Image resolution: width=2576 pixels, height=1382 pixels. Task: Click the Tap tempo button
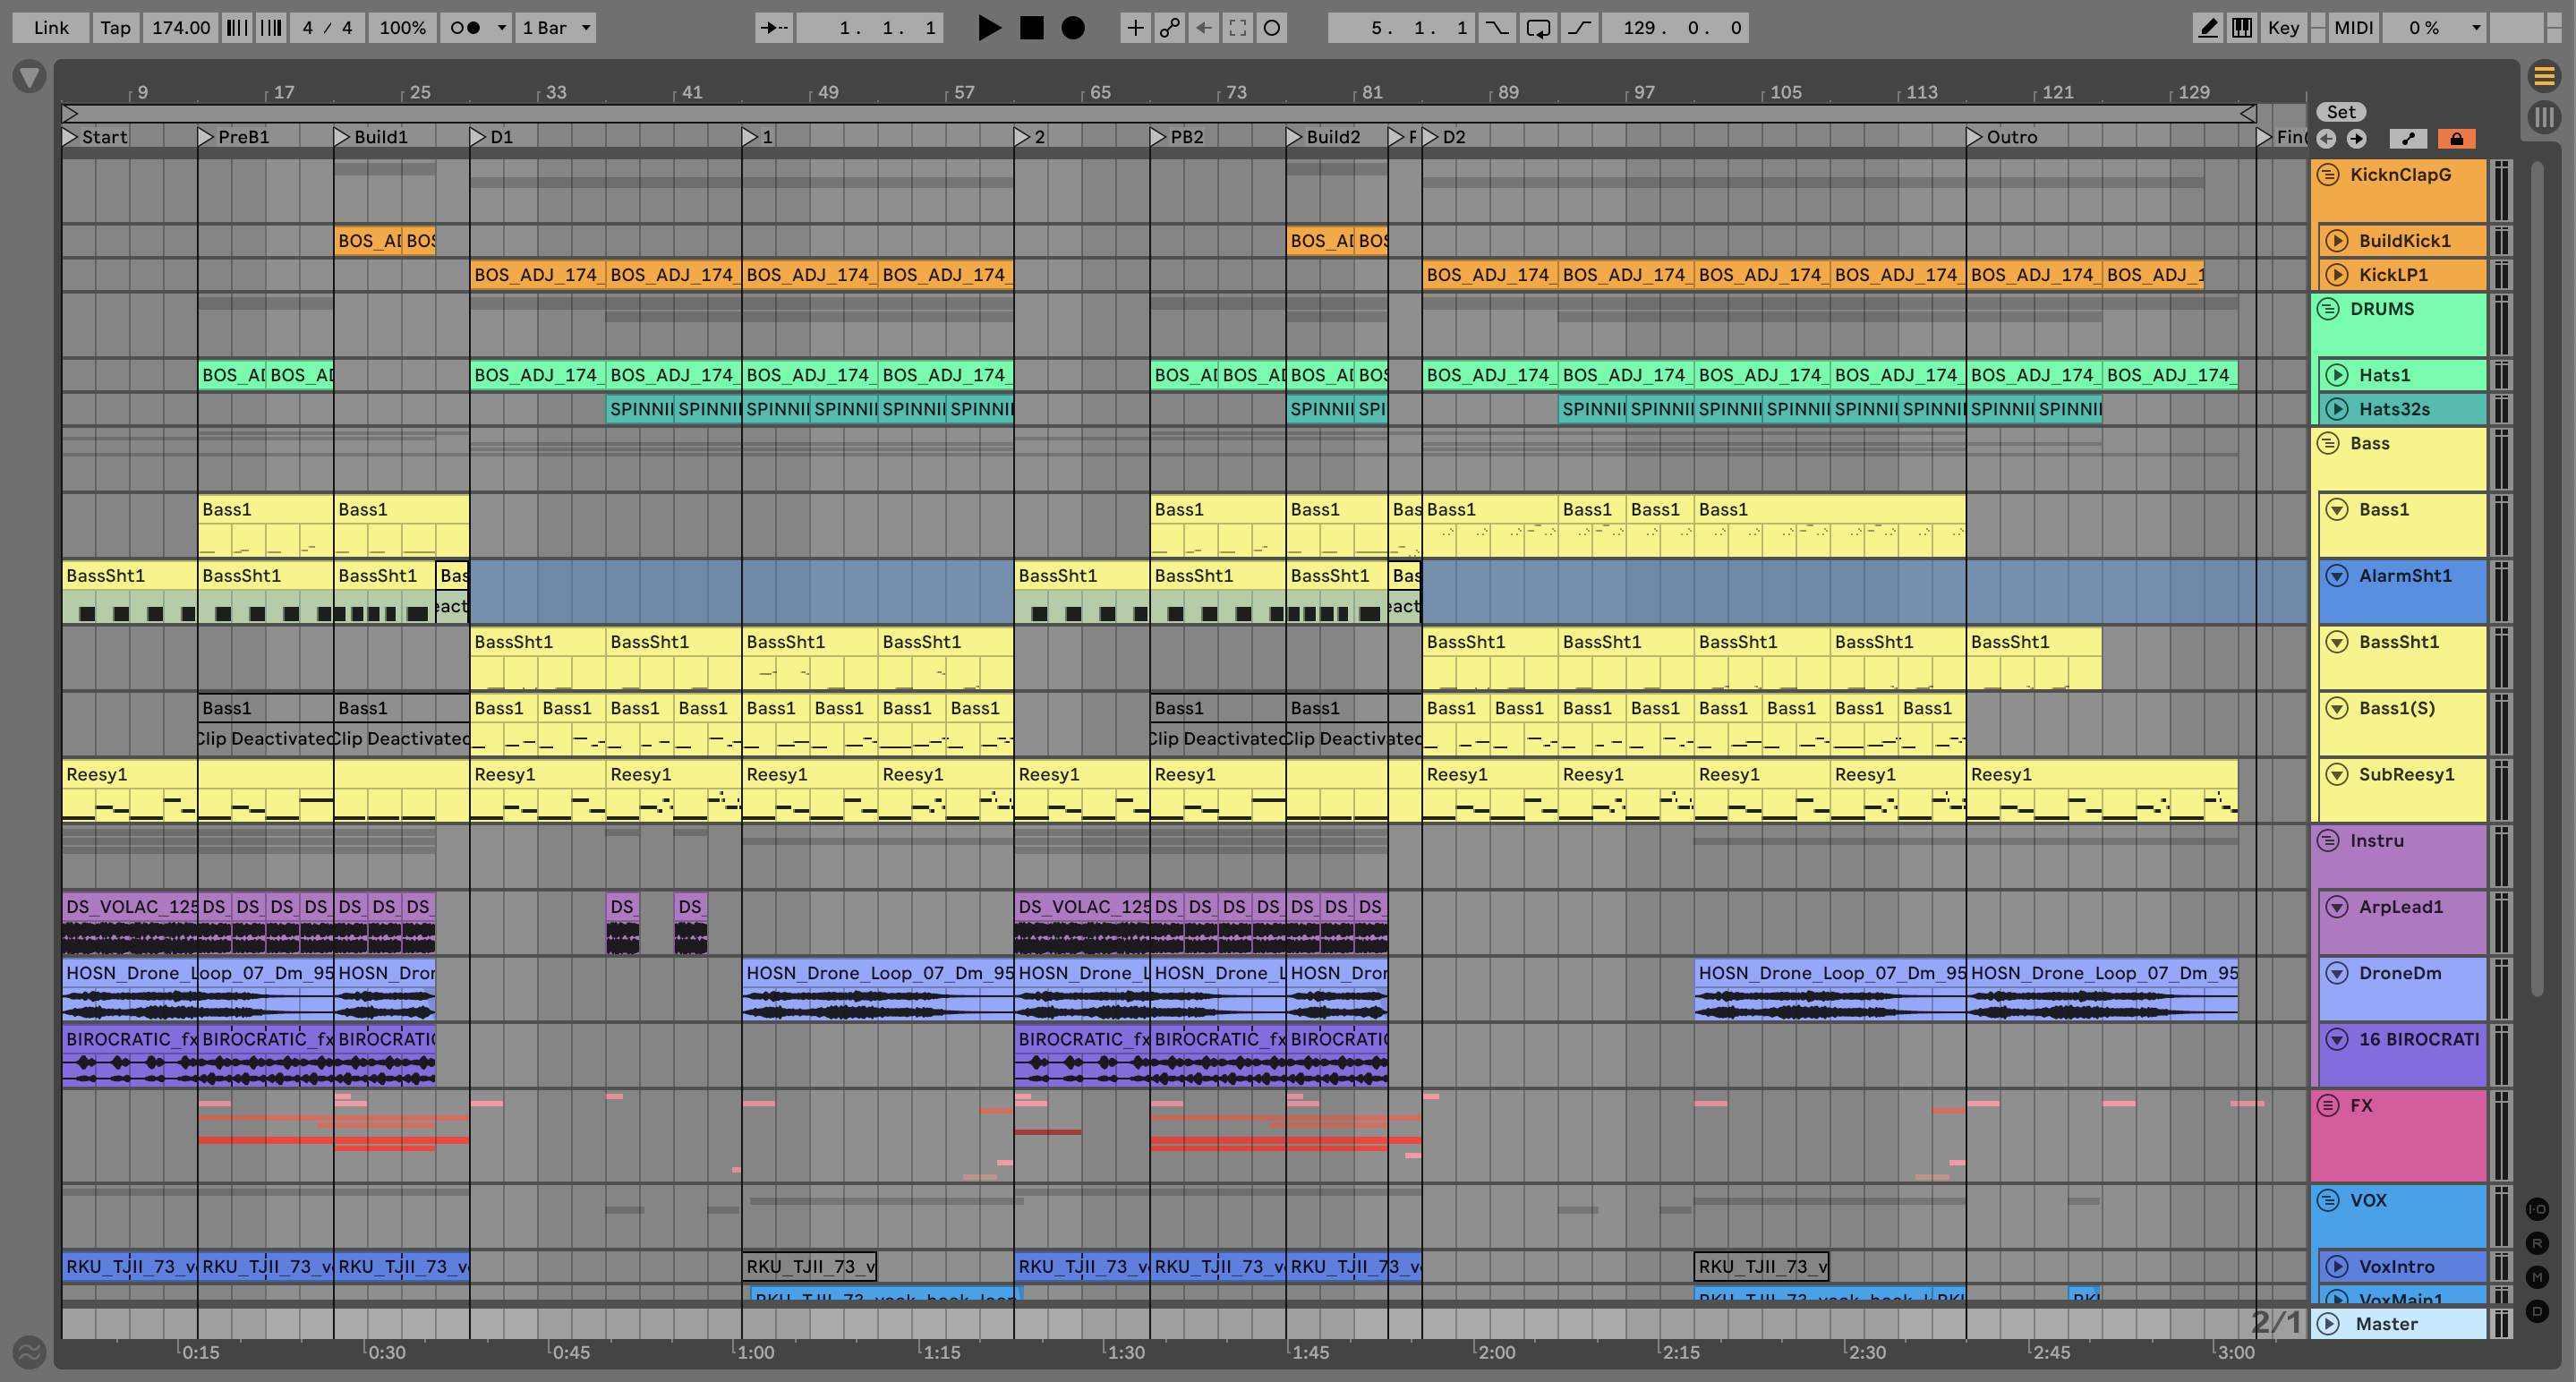click(115, 28)
